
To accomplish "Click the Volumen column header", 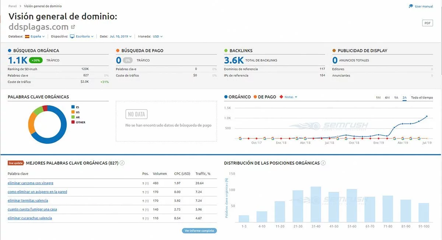I will [160, 174].
